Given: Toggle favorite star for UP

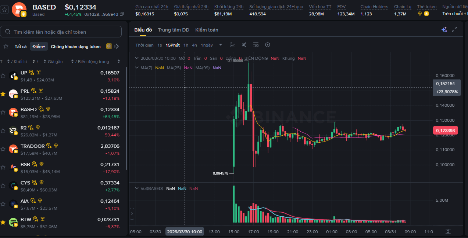Looking at the screenshot, I should [x=3, y=76].
